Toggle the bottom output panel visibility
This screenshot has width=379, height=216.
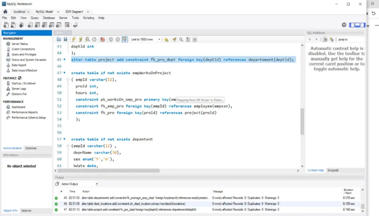(x=357, y=25)
